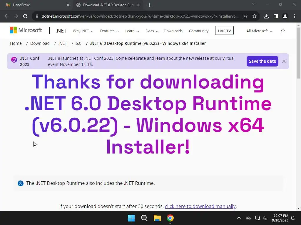Dismiss the .NET Conf 2023 banner
This screenshot has width=301, height=225.
284,61
